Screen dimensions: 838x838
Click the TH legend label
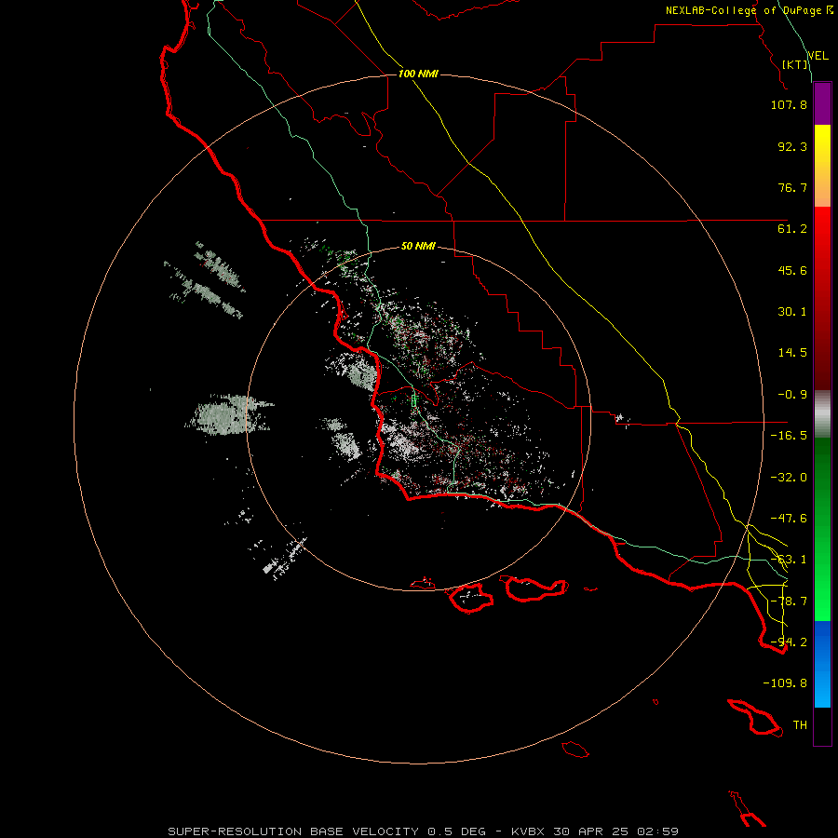(x=800, y=725)
